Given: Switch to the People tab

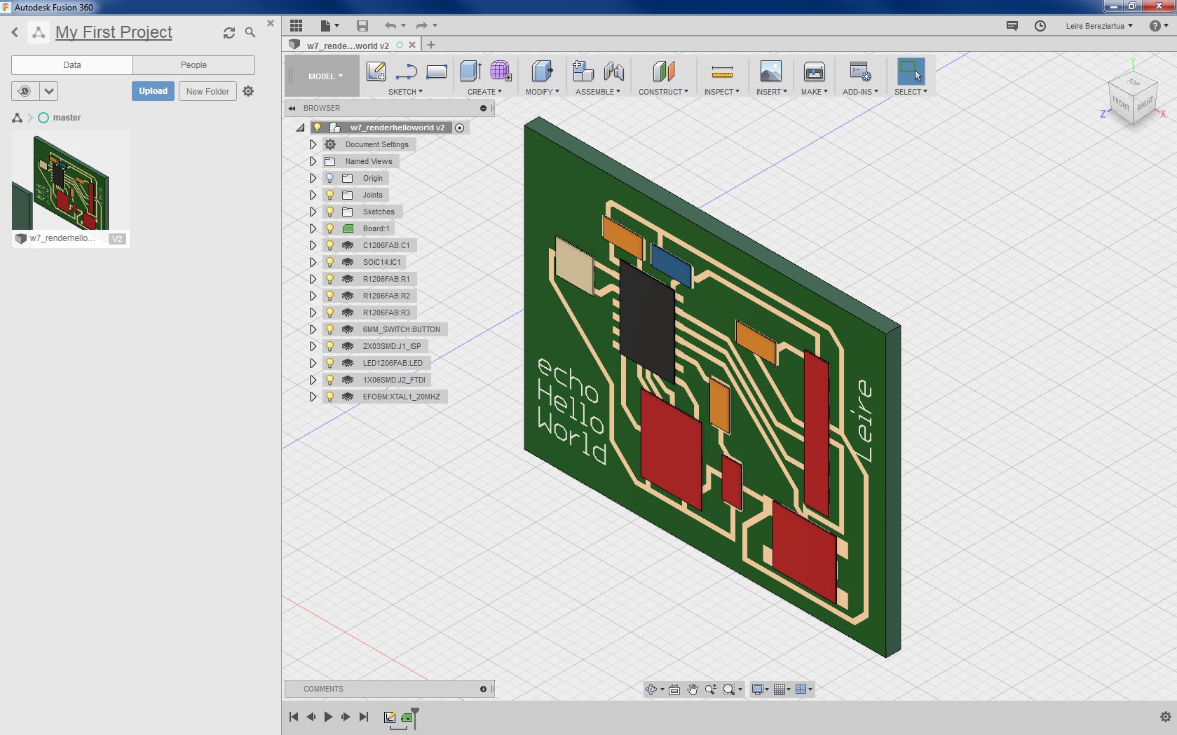Looking at the screenshot, I should [x=193, y=65].
